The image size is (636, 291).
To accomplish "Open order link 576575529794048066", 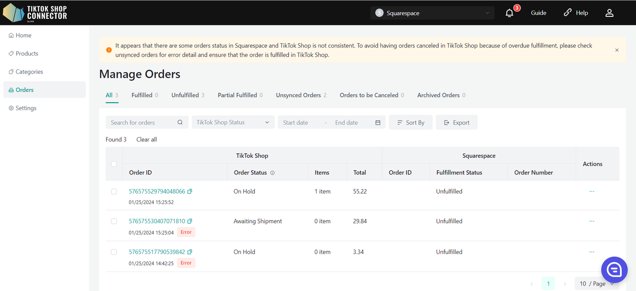I will click(157, 191).
